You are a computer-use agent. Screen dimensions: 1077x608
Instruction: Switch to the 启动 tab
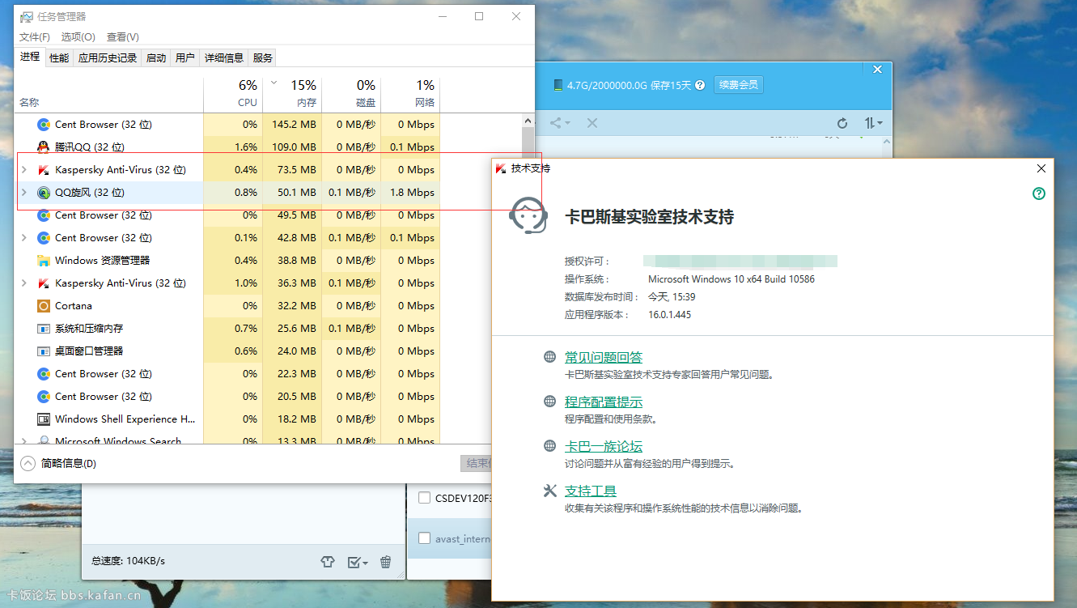tap(156, 57)
